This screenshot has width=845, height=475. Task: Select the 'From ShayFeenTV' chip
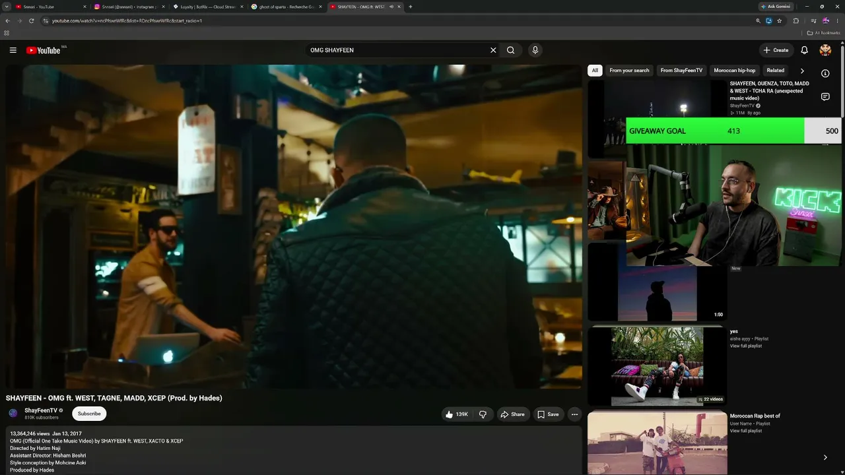[x=681, y=71]
